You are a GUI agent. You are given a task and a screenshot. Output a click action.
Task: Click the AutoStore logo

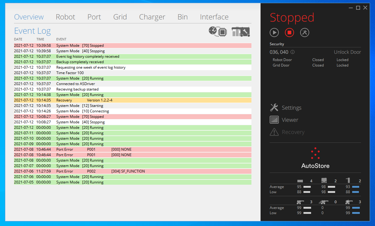(315, 158)
